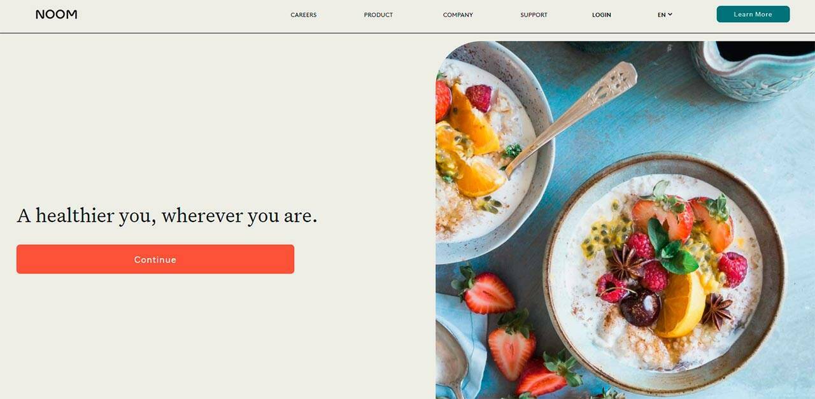
Task: Click the star anise on the large bowl
Action: tap(627, 262)
